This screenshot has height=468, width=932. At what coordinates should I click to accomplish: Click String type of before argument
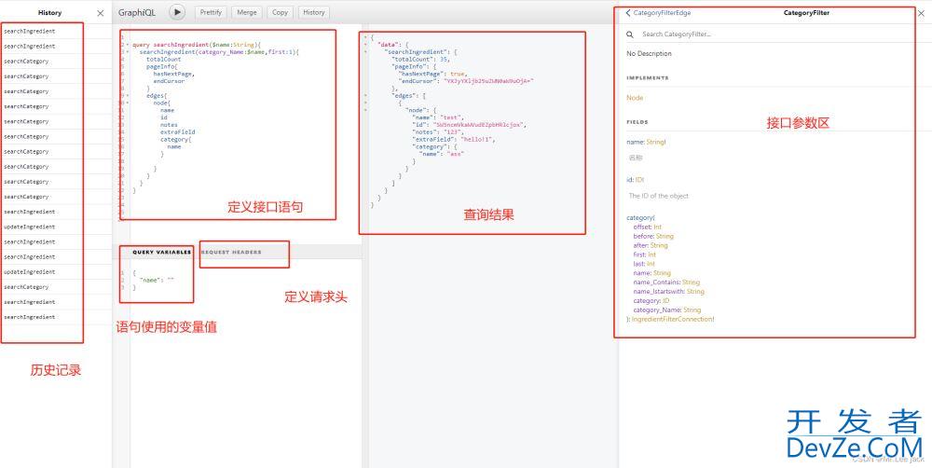click(x=665, y=236)
